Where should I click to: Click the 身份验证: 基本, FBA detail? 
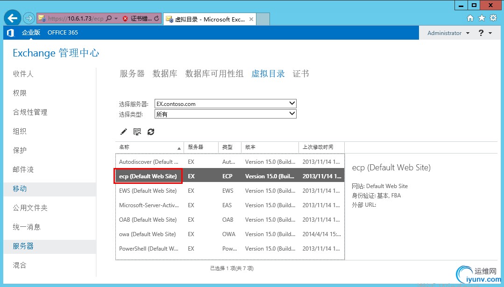pos(376,196)
